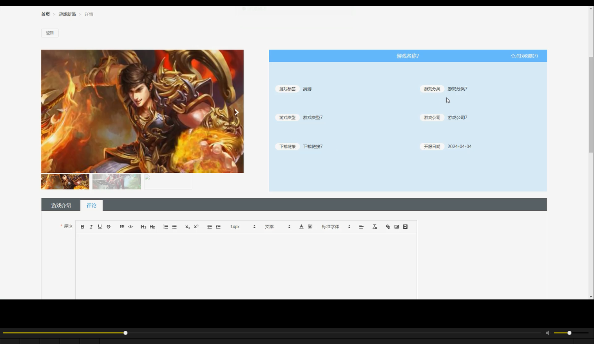
Task: Select the first warrior thumbnail
Action: 65,182
